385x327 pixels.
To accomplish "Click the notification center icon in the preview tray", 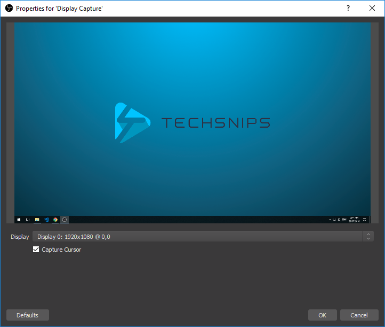I will click(x=365, y=220).
